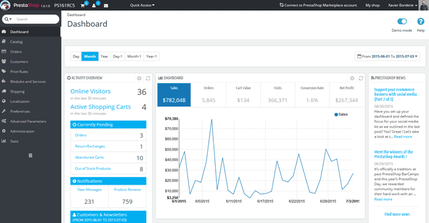
Task: Select the Month period button
Action: pyautogui.click(x=90, y=56)
